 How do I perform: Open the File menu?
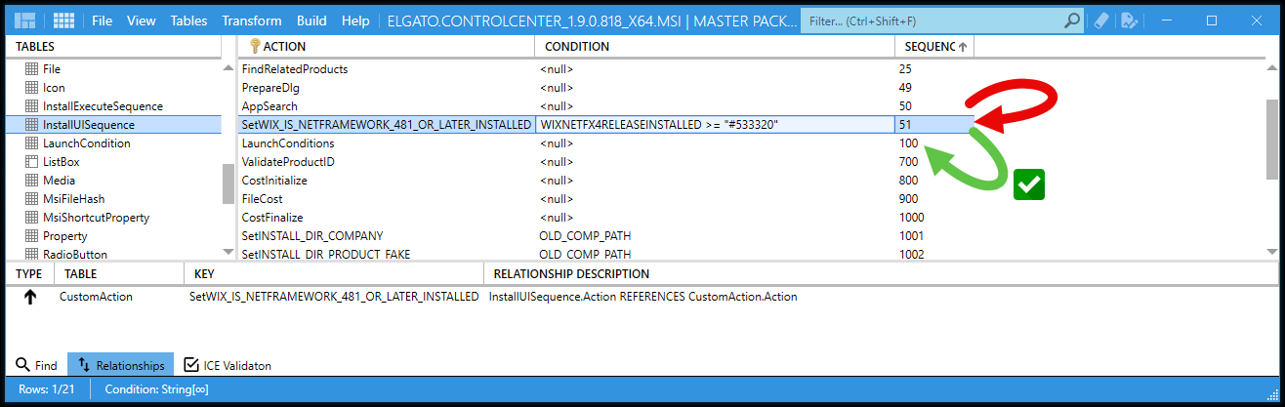(103, 20)
